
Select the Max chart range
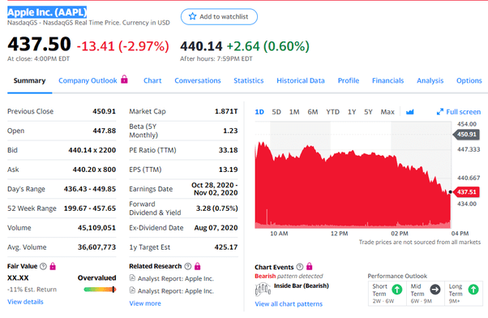click(x=387, y=112)
